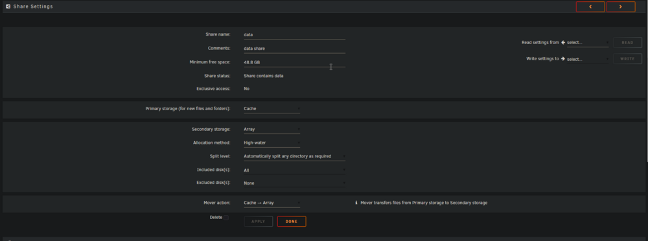Open the Secondary storage dropdown
This screenshot has width=648, height=241.
(272, 130)
